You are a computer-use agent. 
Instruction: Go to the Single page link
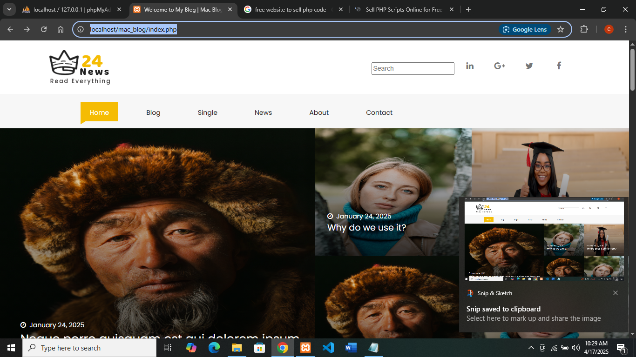(x=208, y=112)
